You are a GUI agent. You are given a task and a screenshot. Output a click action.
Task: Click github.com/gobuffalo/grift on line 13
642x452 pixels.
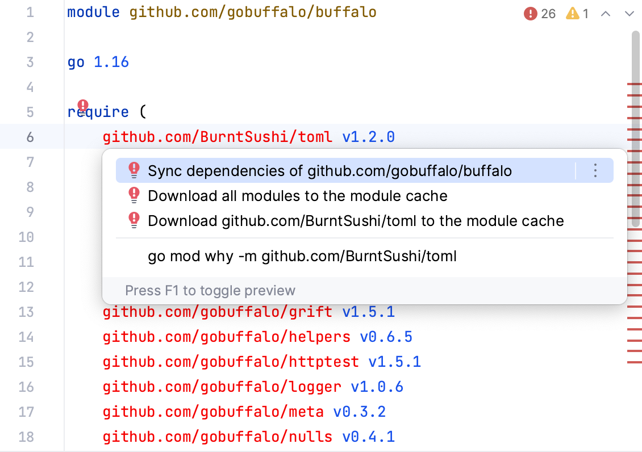[x=218, y=312]
